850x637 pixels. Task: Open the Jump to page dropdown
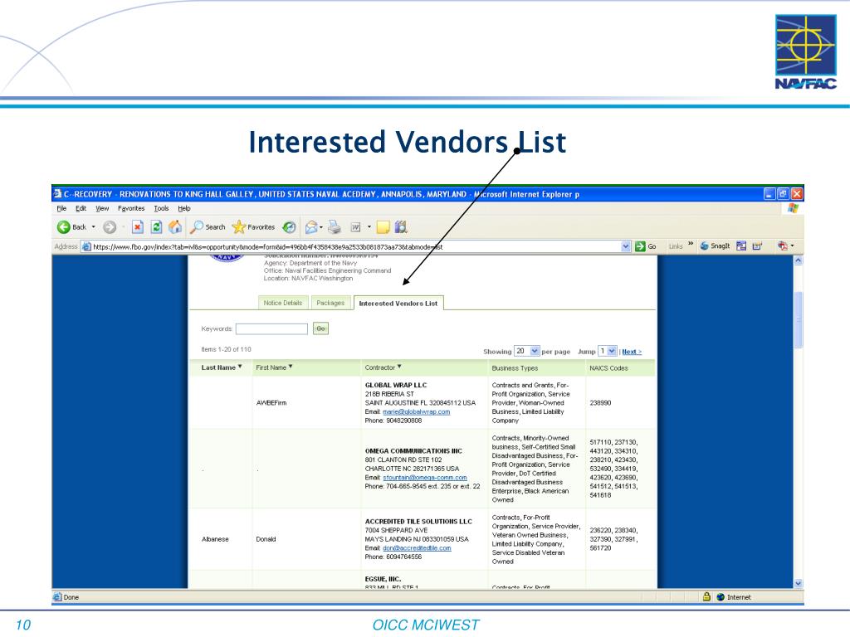pos(607,351)
